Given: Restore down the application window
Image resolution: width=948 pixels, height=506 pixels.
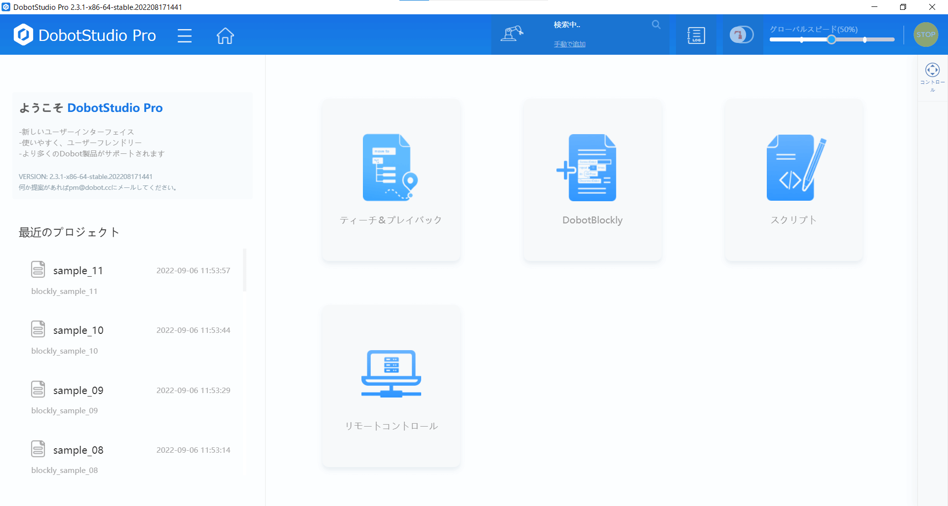Looking at the screenshot, I should point(903,7).
